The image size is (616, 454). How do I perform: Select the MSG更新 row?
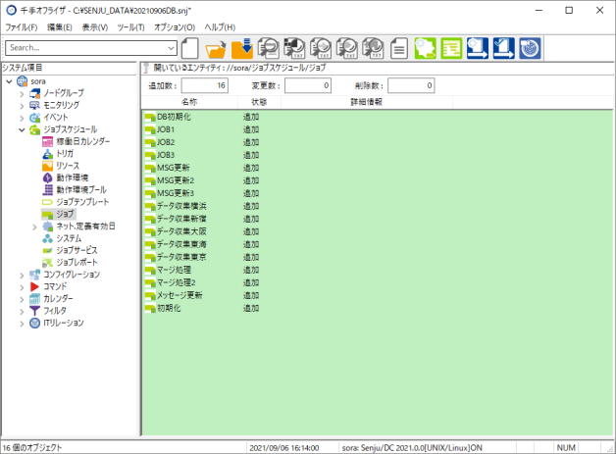(x=377, y=168)
